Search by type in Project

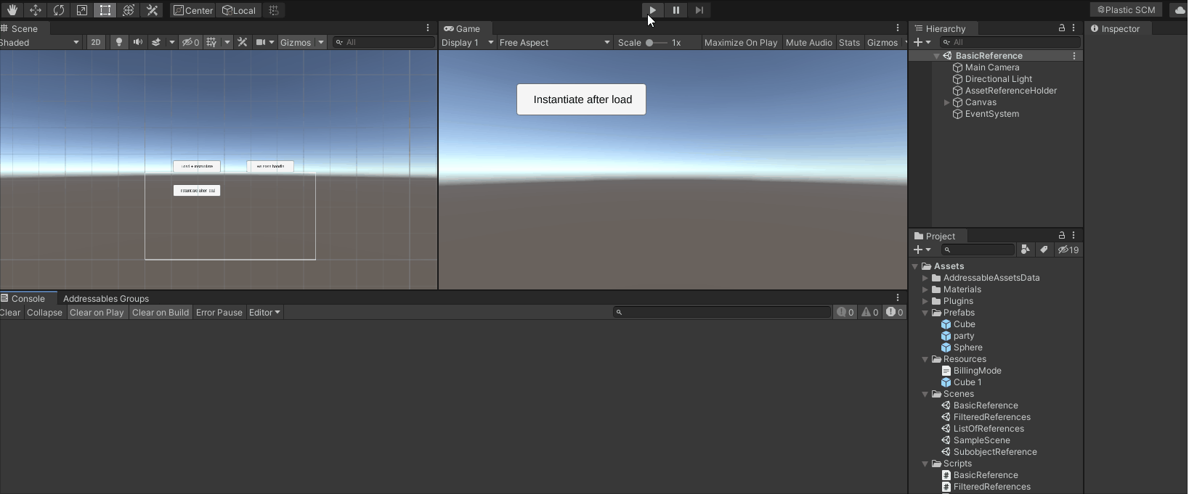pyautogui.click(x=1025, y=250)
